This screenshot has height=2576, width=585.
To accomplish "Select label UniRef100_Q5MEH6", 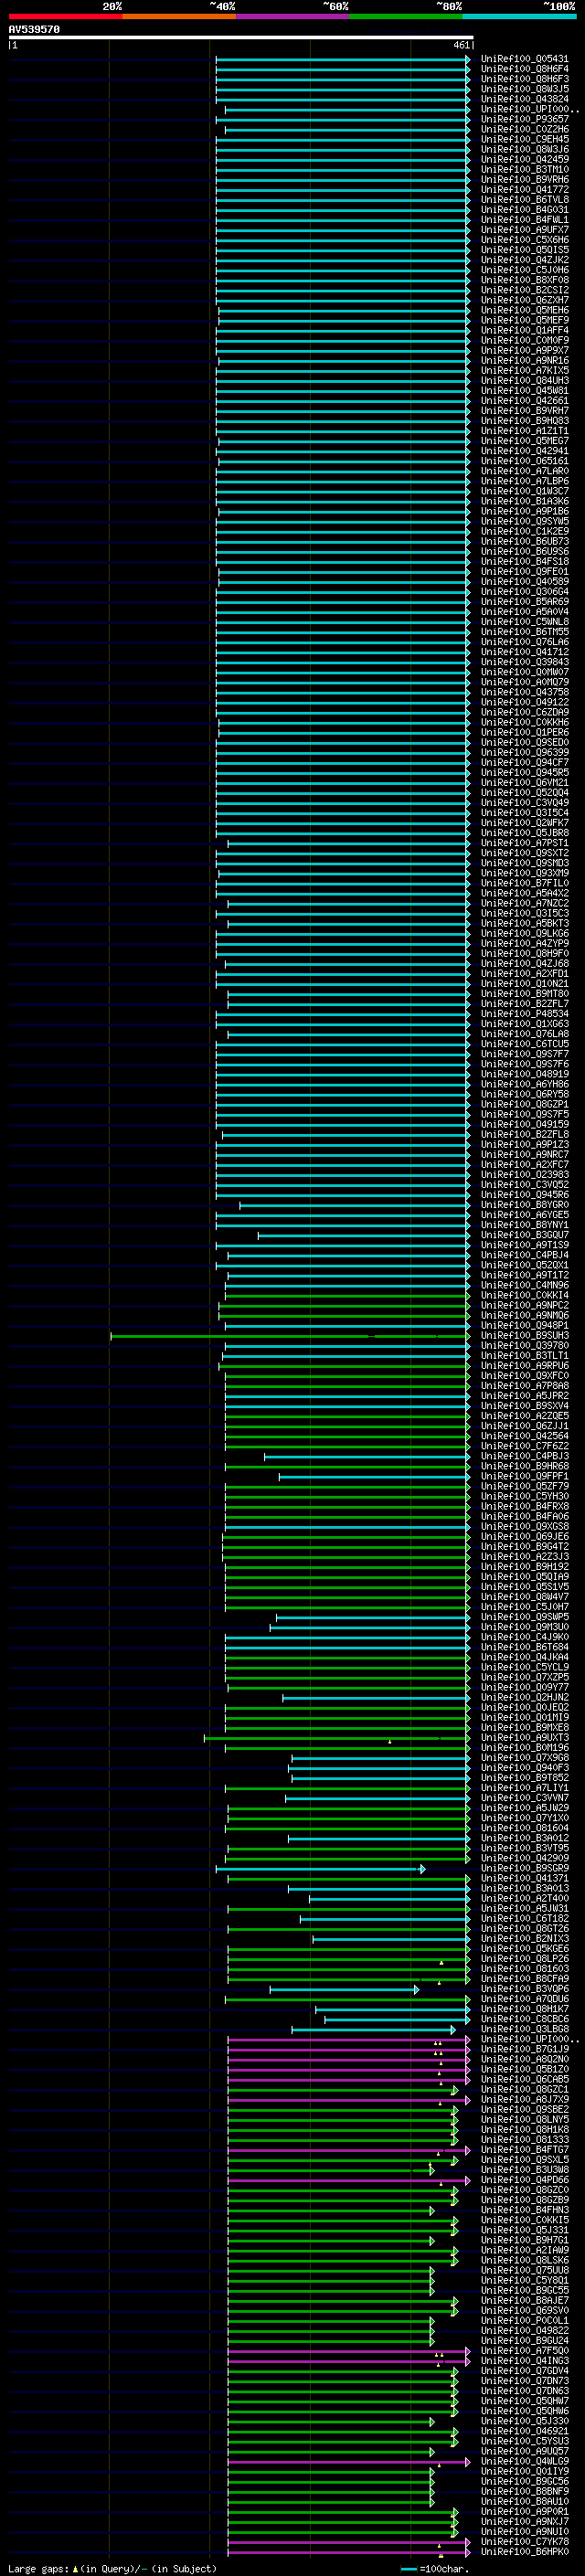I will coord(524,310).
